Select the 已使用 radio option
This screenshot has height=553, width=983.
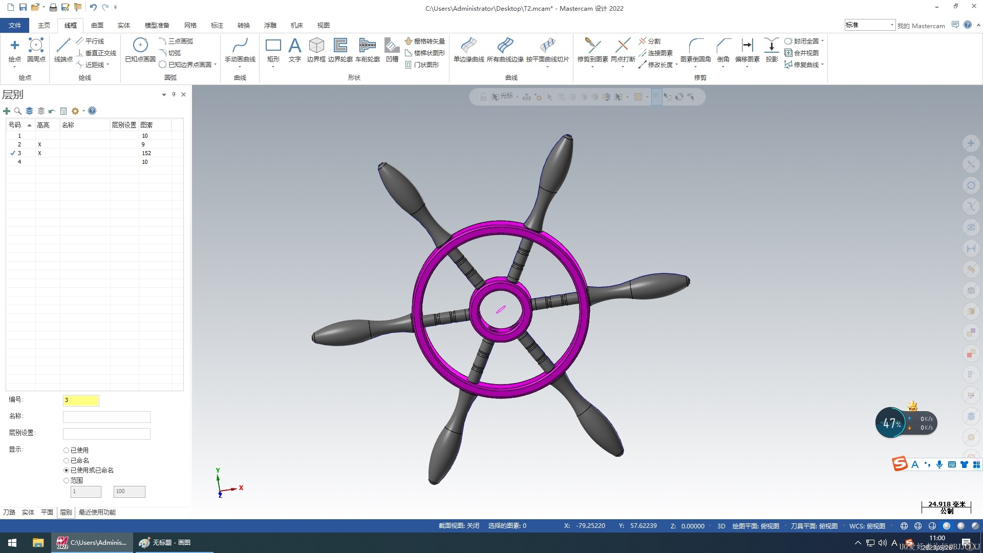click(66, 451)
